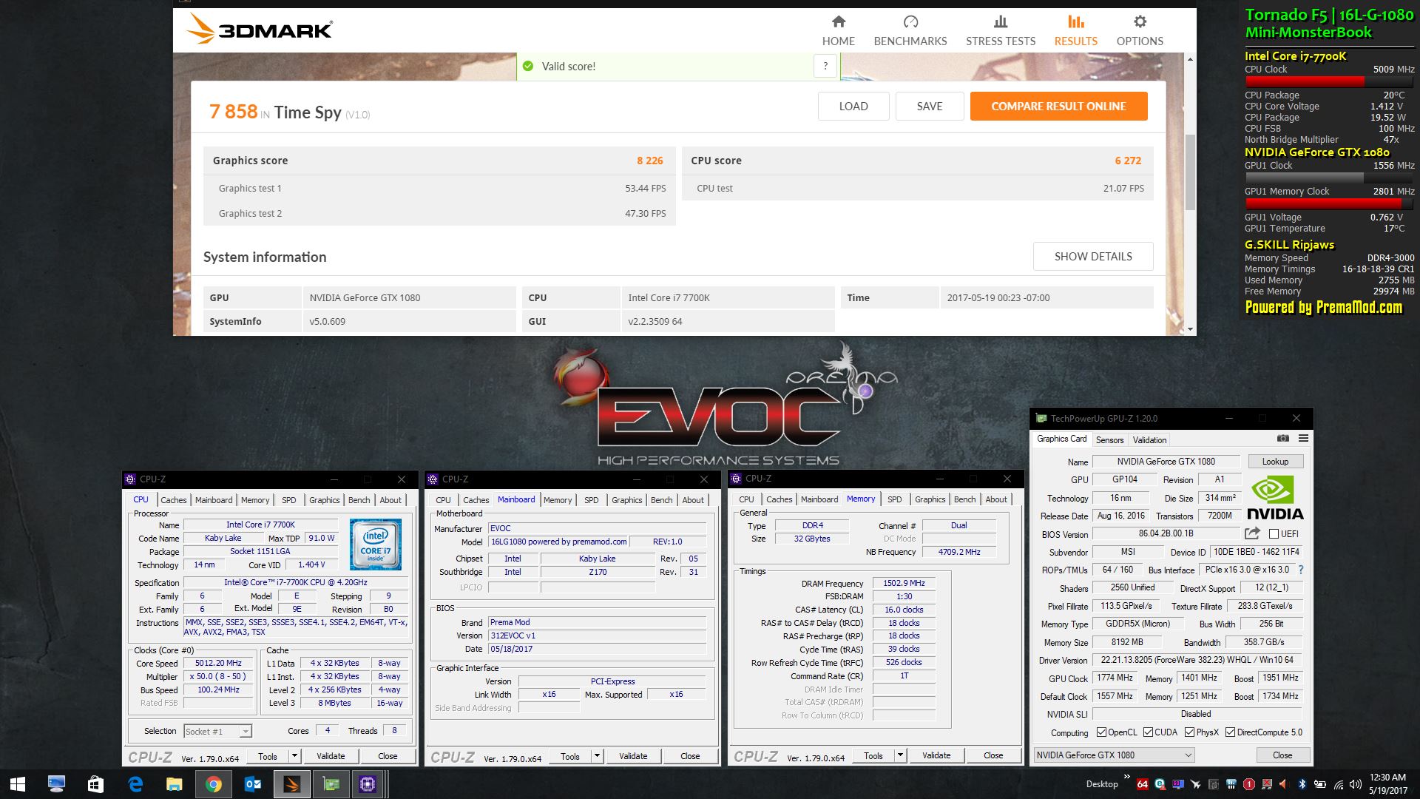Image resolution: width=1420 pixels, height=799 pixels.
Task: Click the 3DMark results vertical scrollbar
Action: point(1189,170)
